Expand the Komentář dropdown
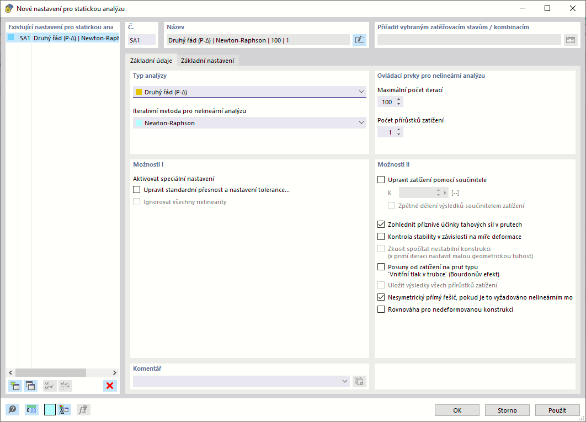Screen dimensions: 586x422 [x=345, y=381]
